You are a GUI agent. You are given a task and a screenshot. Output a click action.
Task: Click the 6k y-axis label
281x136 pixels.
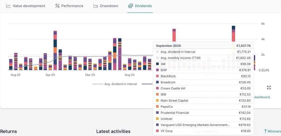[x=263, y=24]
